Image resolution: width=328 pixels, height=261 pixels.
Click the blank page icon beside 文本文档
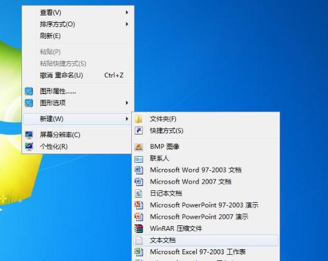139,240
